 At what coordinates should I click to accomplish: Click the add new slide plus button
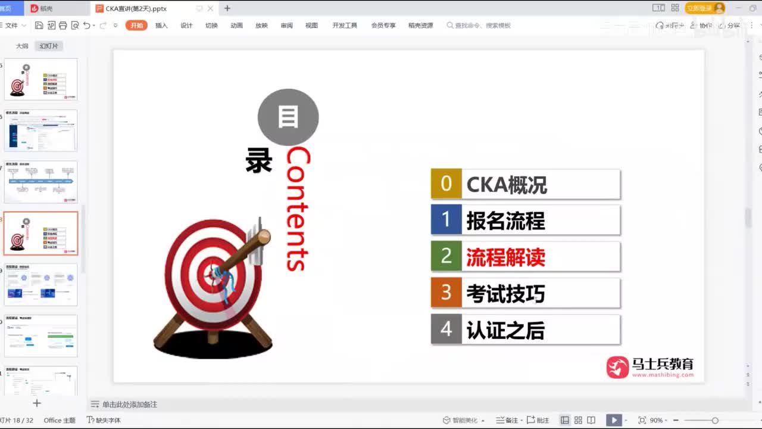click(36, 403)
